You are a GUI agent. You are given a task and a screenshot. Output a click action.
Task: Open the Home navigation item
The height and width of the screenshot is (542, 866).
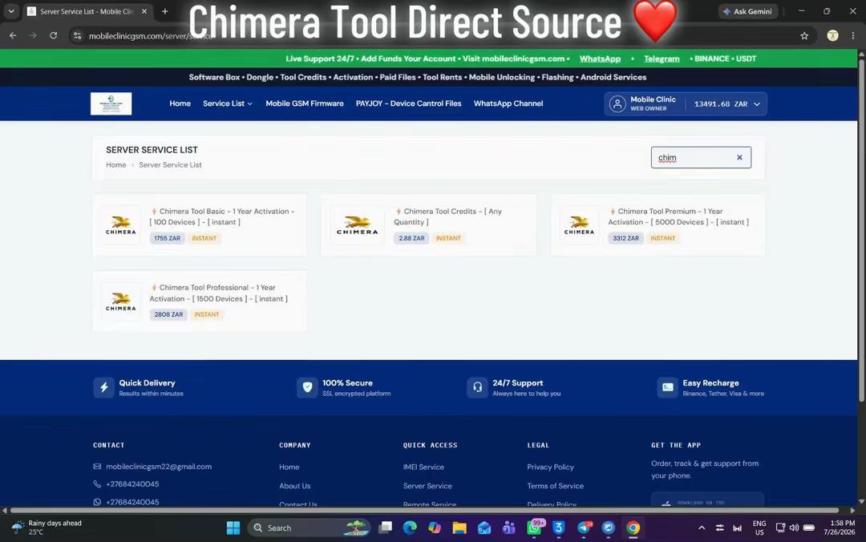click(x=180, y=103)
